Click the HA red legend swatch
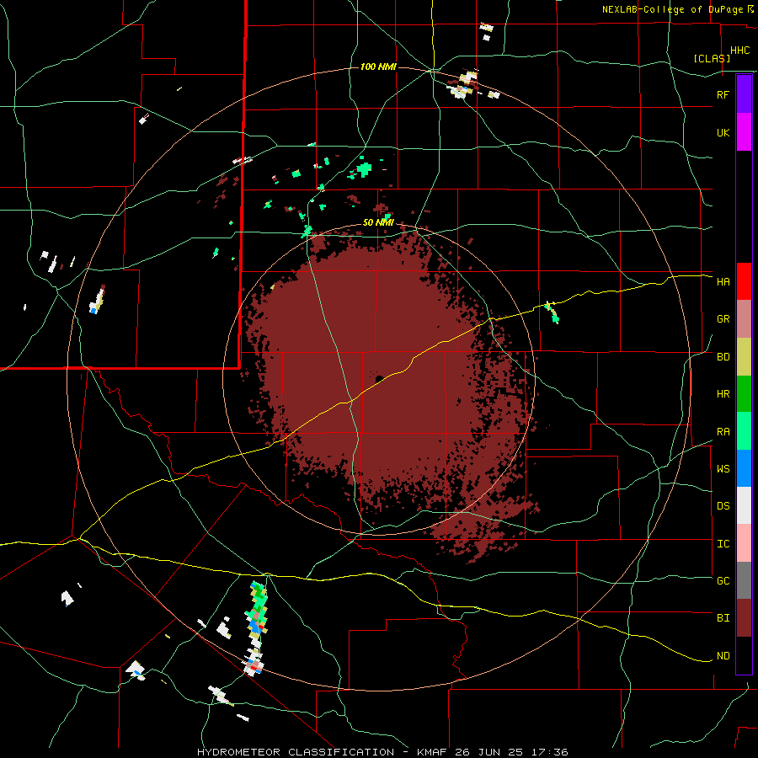This screenshot has height=758, width=758. point(744,281)
